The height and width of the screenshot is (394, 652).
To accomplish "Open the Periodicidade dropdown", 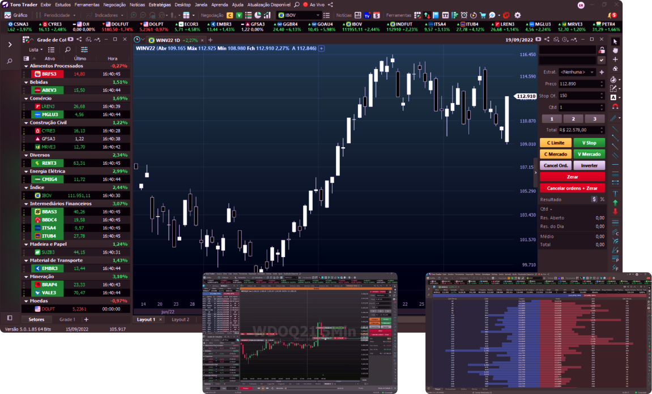I will pyautogui.click(x=56, y=15).
